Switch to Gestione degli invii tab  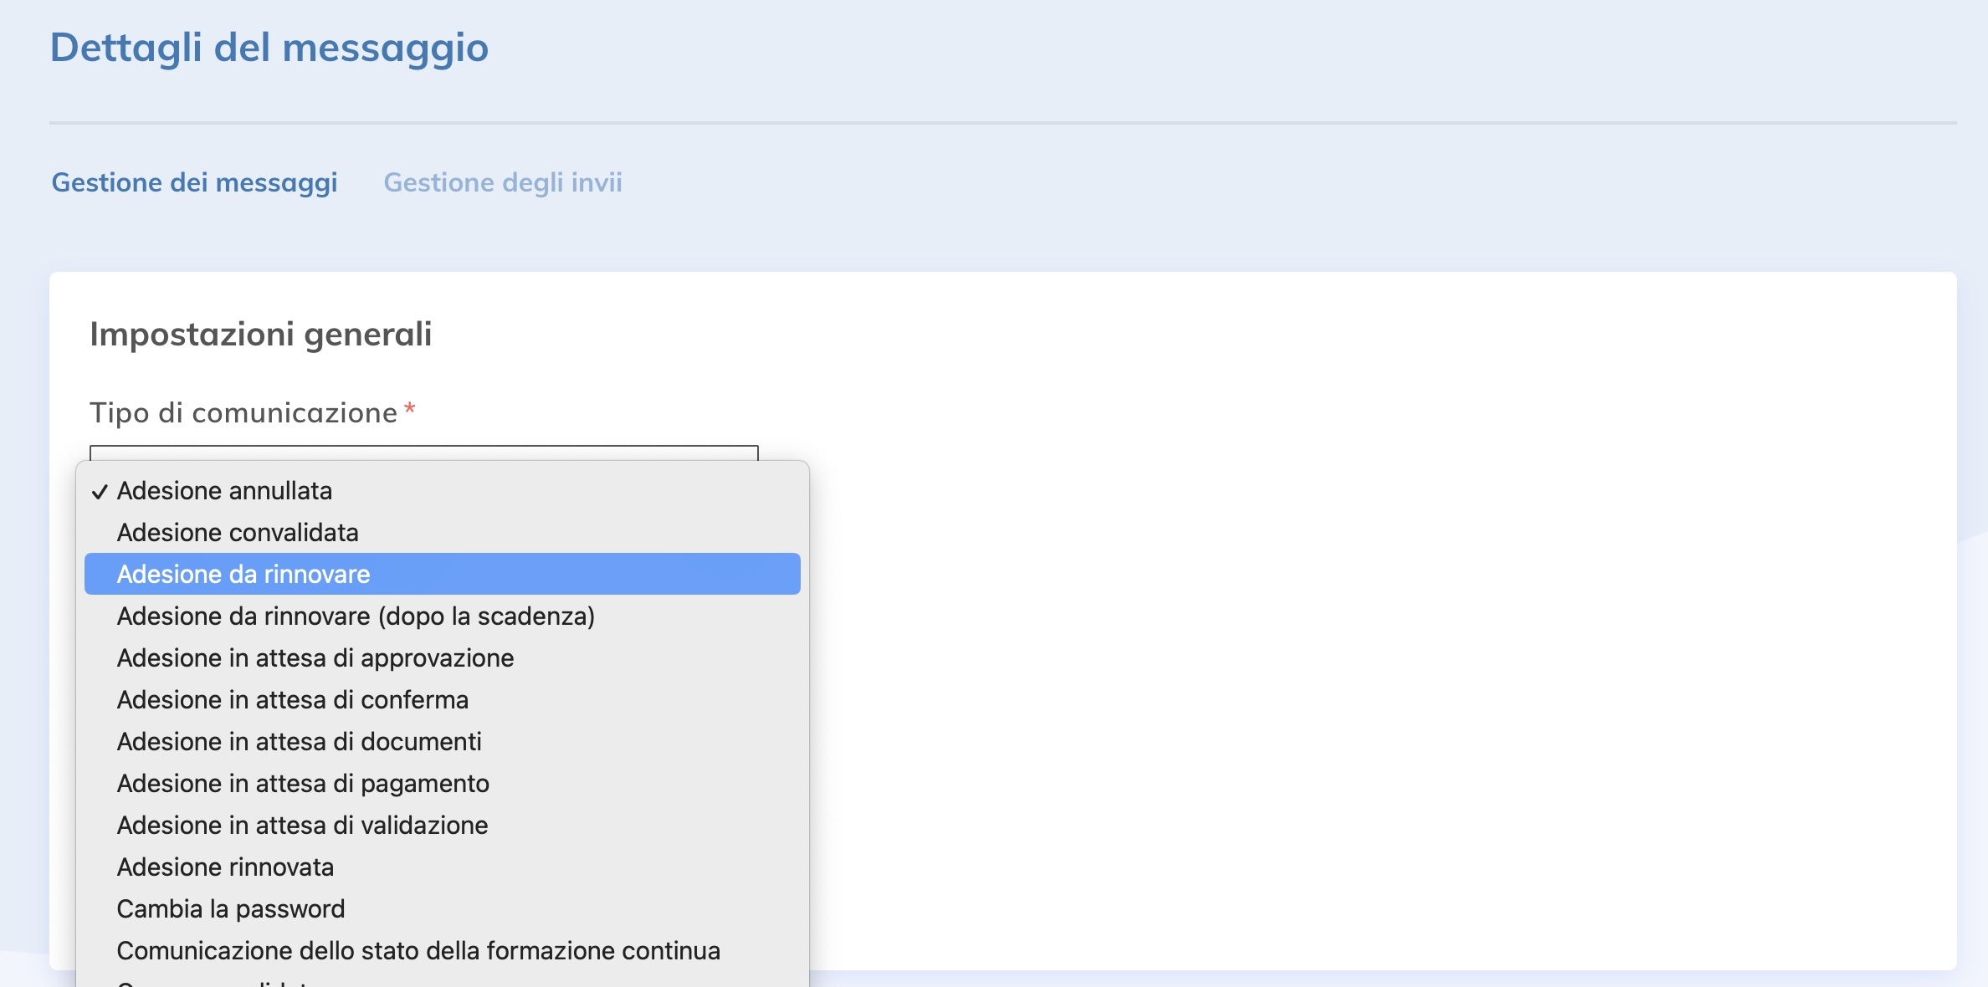click(502, 182)
